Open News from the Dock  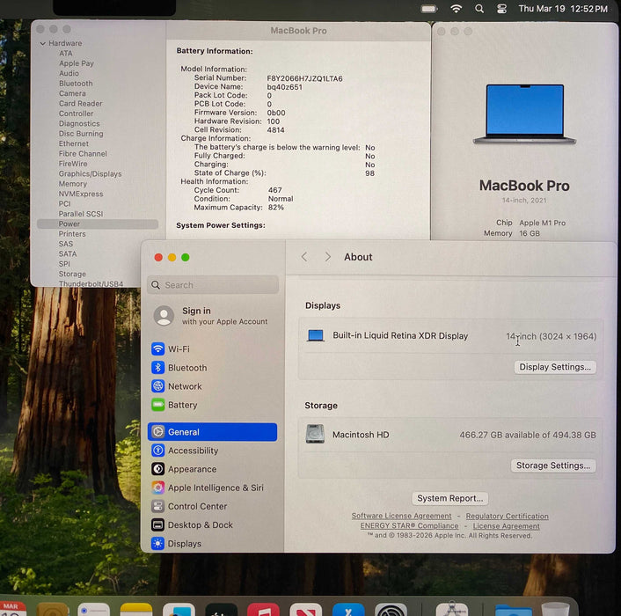(306, 609)
